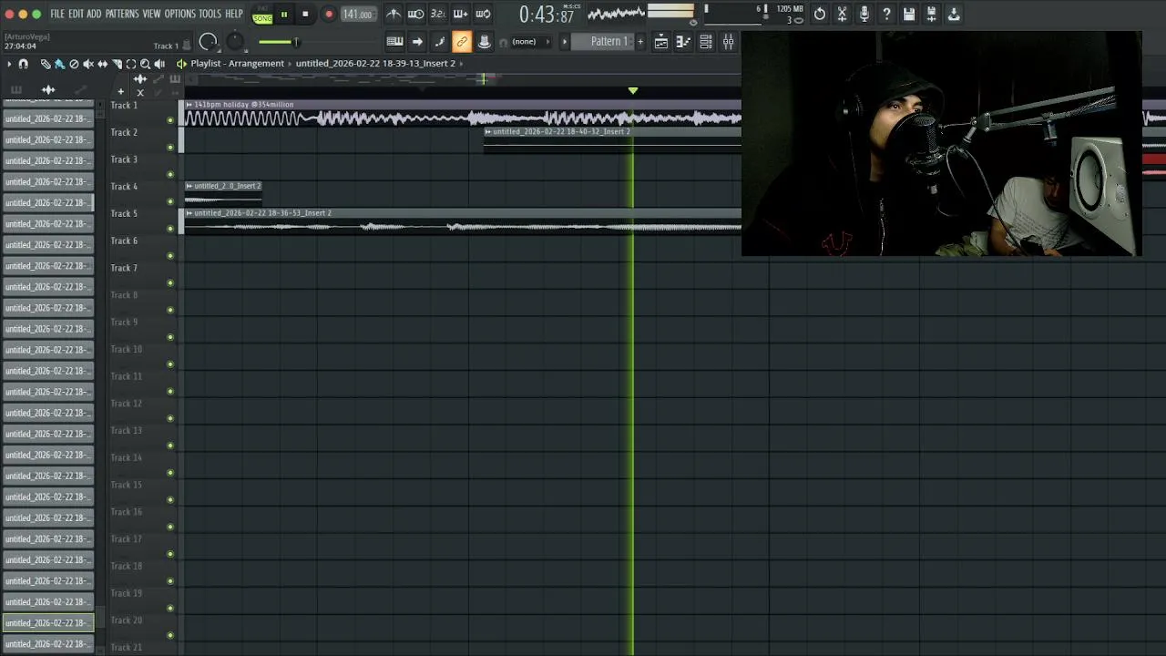Open clip menu of 18-36-53_Insert 2 clip
The width and height of the screenshot is (1166, 656).
[189, 213]
